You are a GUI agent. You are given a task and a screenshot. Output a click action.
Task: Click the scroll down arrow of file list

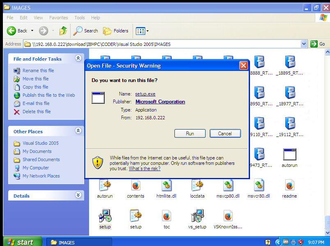tap(328, 233)
